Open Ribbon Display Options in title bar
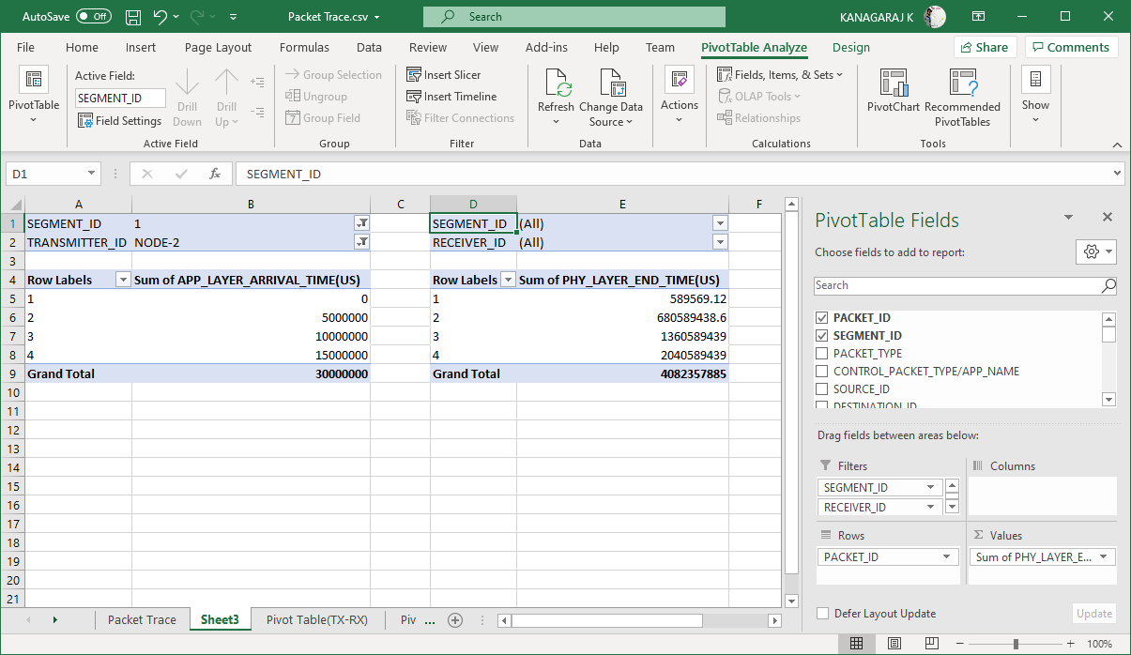Image resolution: width=1131 pixels, height=655 pixels. [x=981, y=17]
